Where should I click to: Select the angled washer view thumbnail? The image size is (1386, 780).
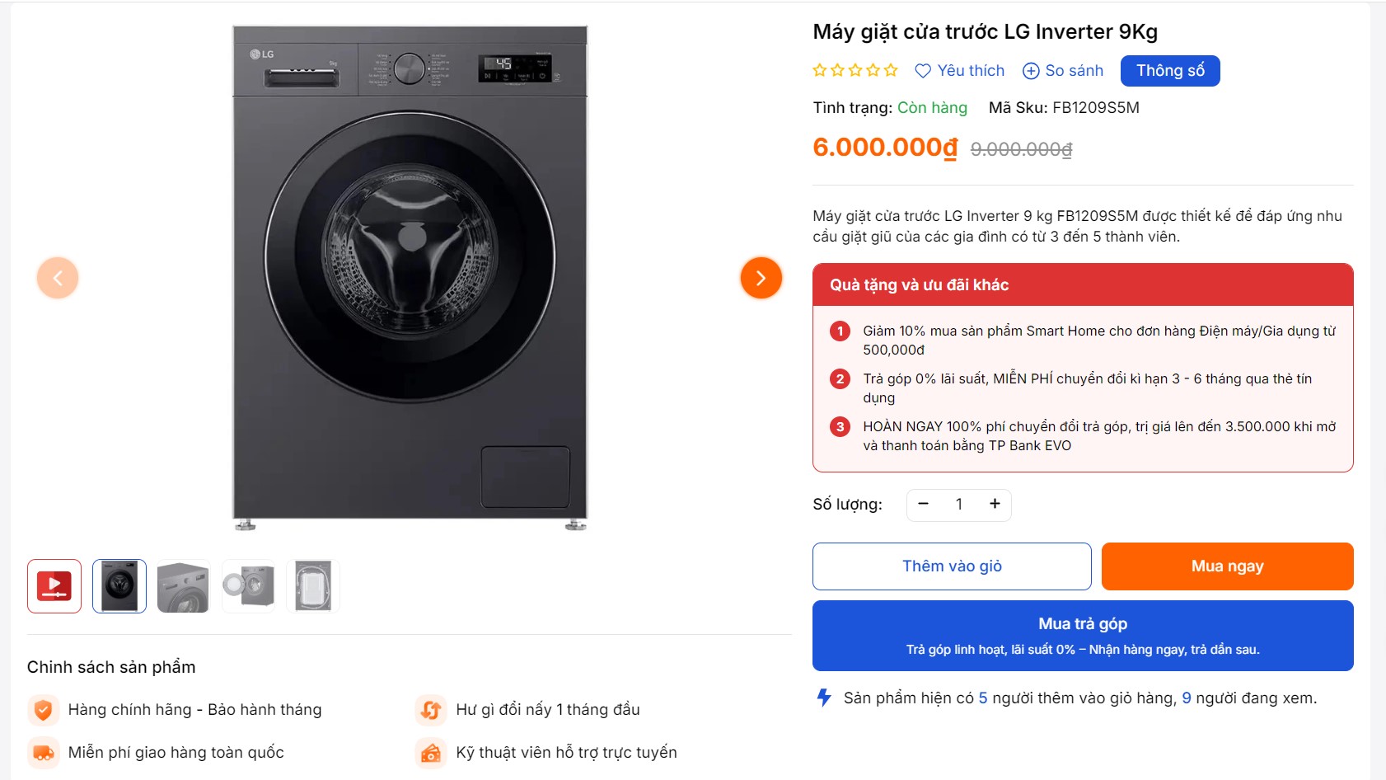click(x=183, y=586)
